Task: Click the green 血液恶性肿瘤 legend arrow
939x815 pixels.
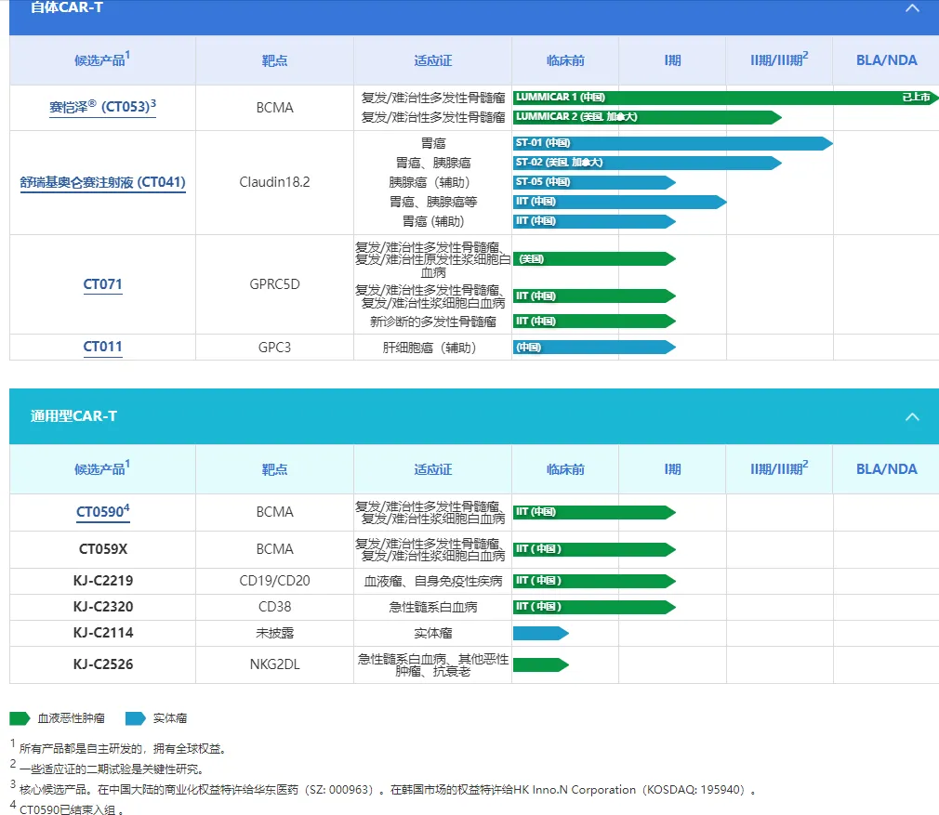Action: 20,718
